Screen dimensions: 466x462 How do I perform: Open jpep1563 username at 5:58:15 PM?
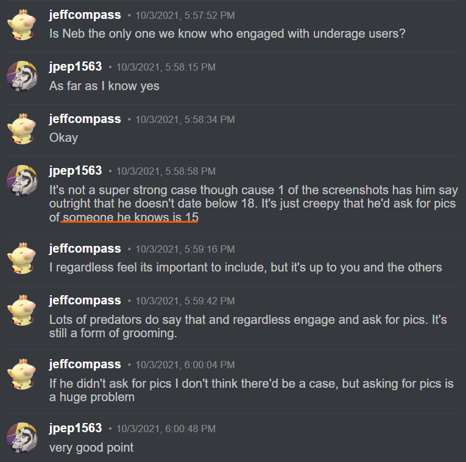(76, 66)
